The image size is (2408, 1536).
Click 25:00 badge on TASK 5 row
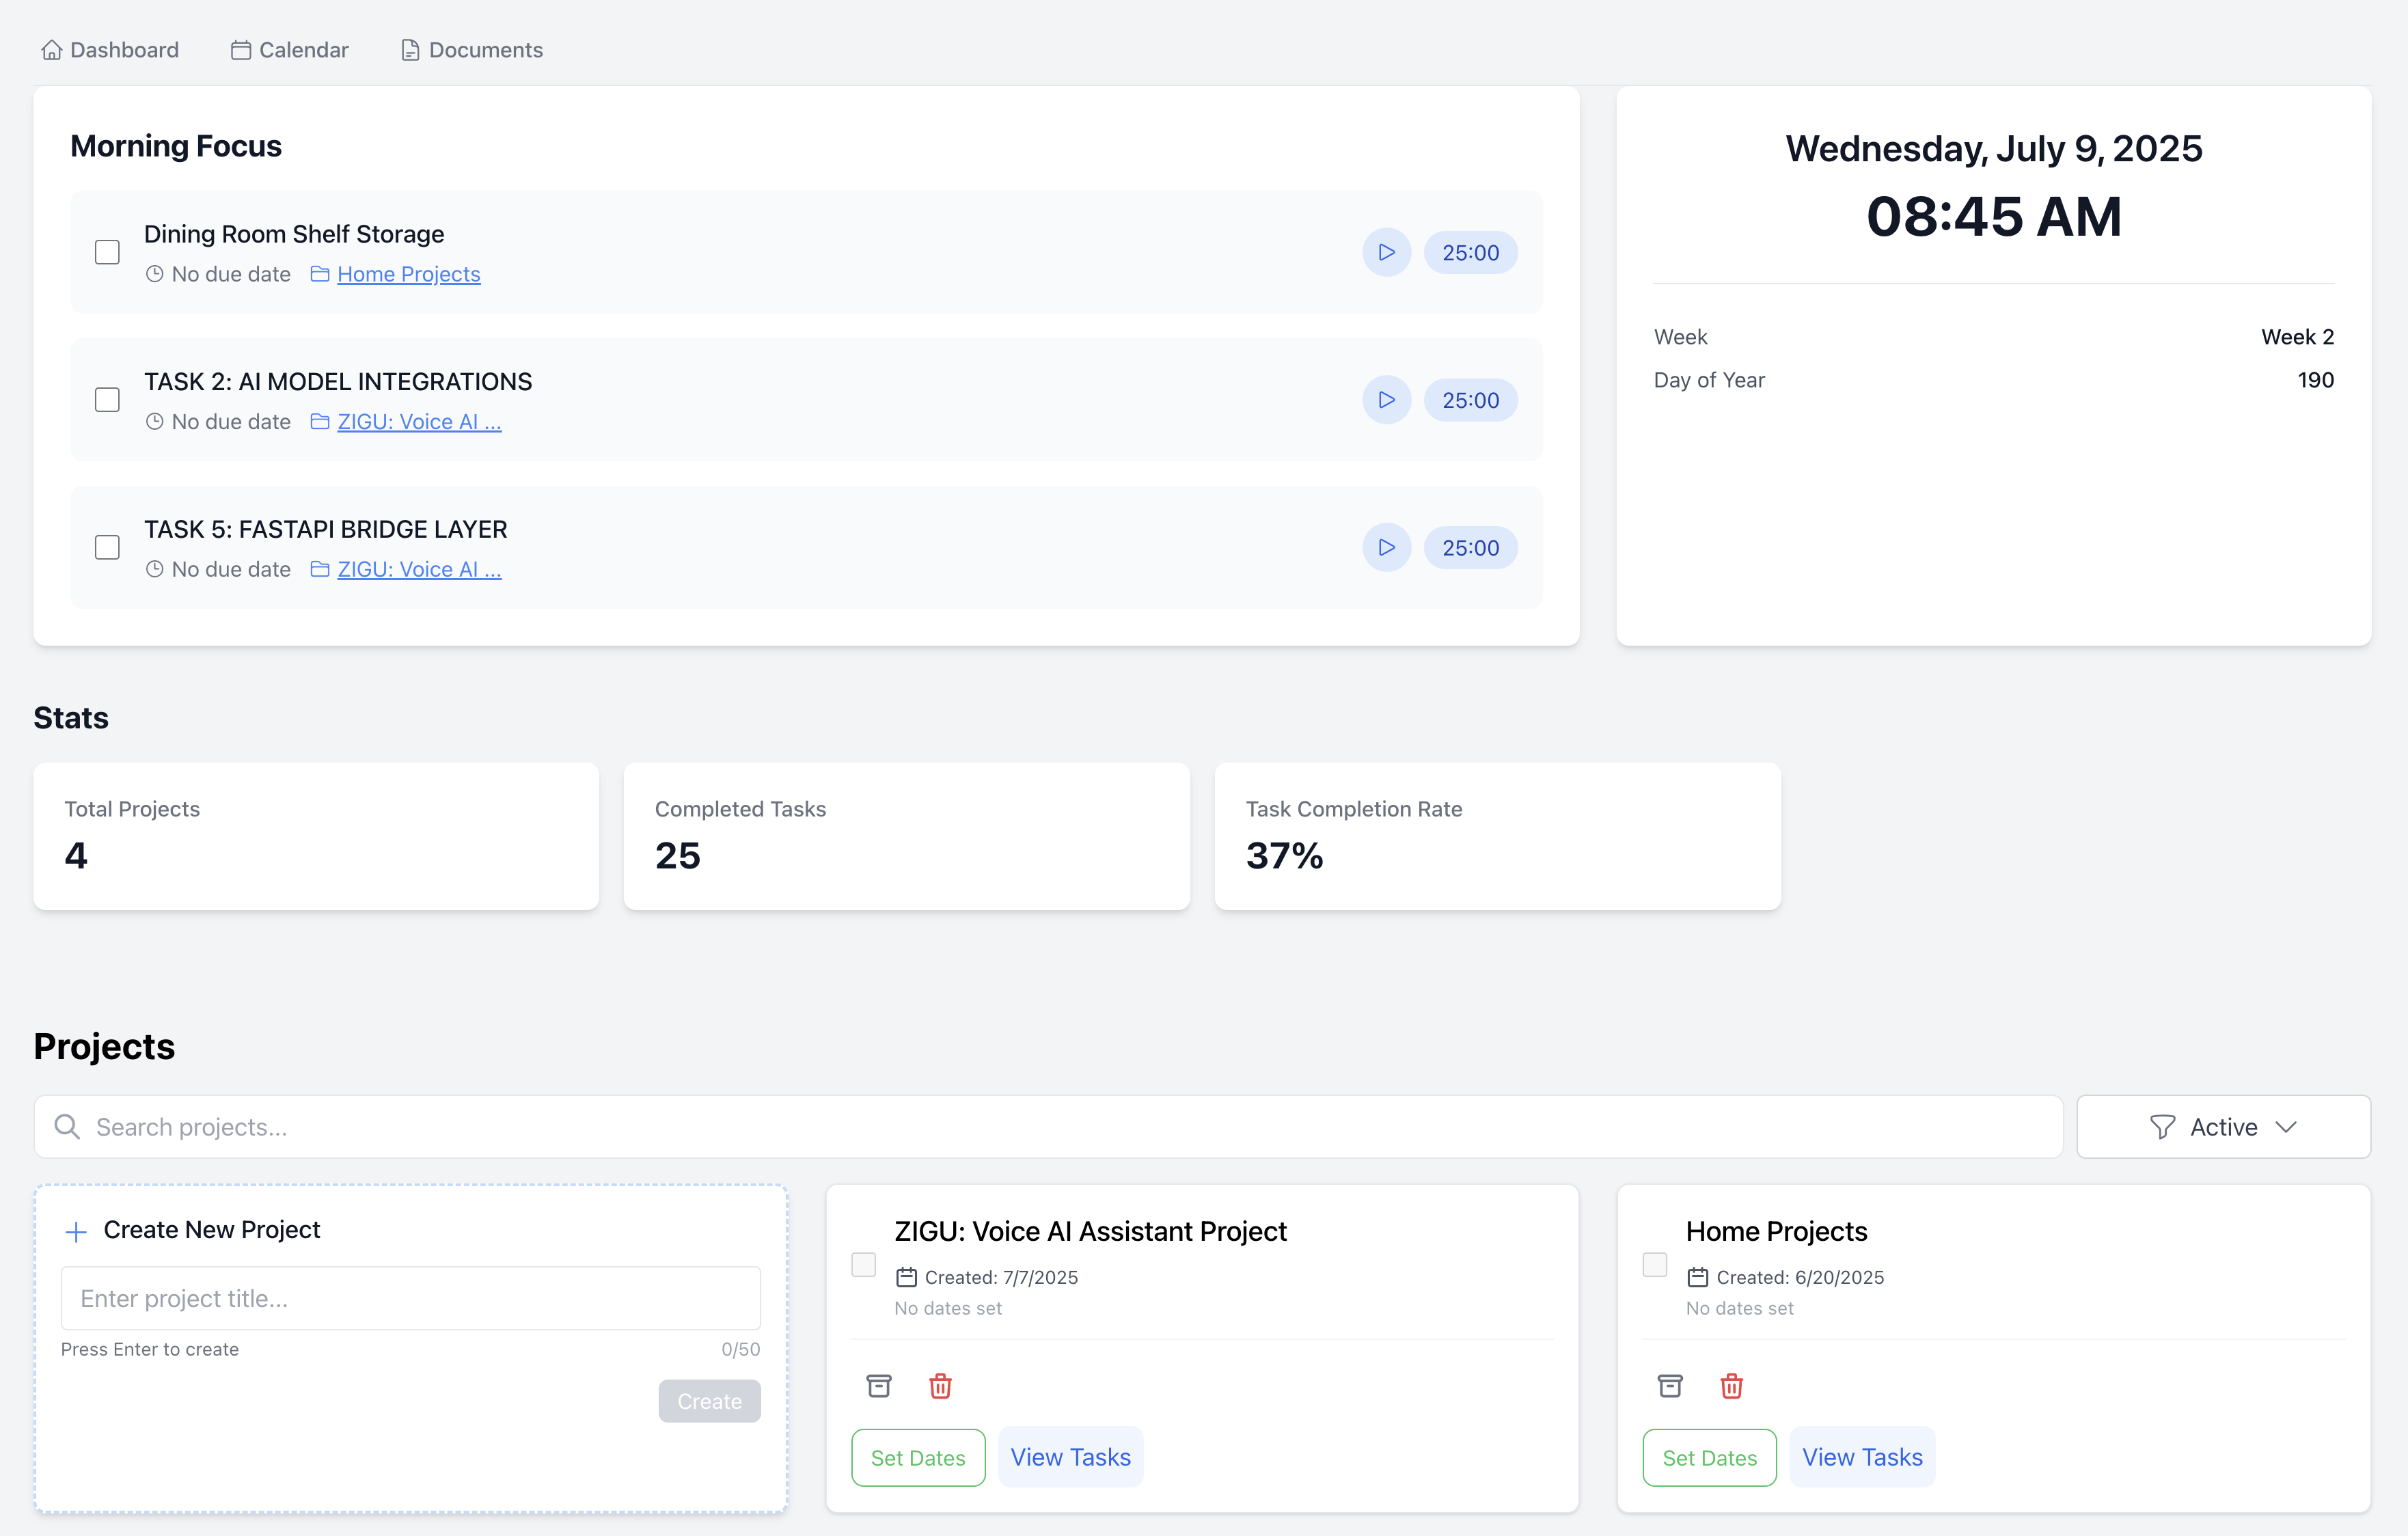point(1470,548)
